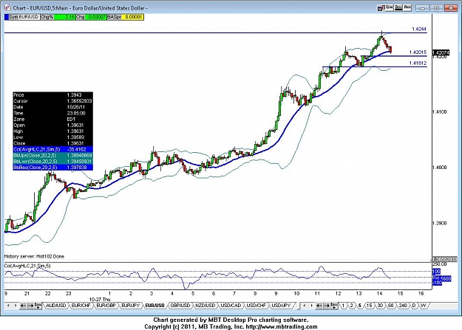
Task: Switch to the USD/CHF tab
Action: coord(256,306)
